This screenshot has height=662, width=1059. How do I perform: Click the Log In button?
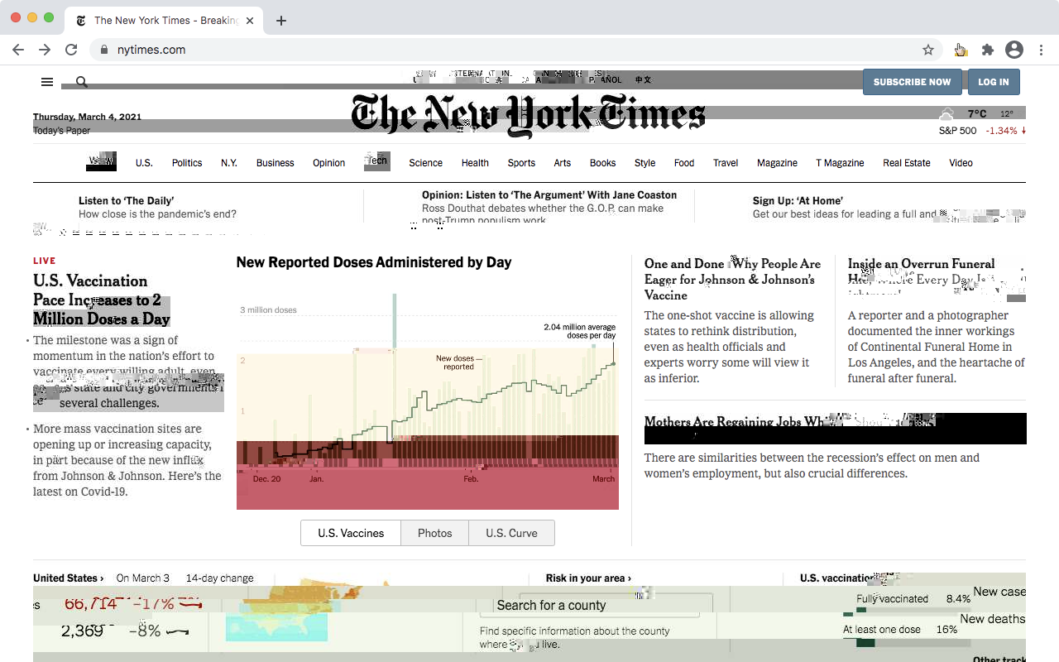[x=994, y=82]
